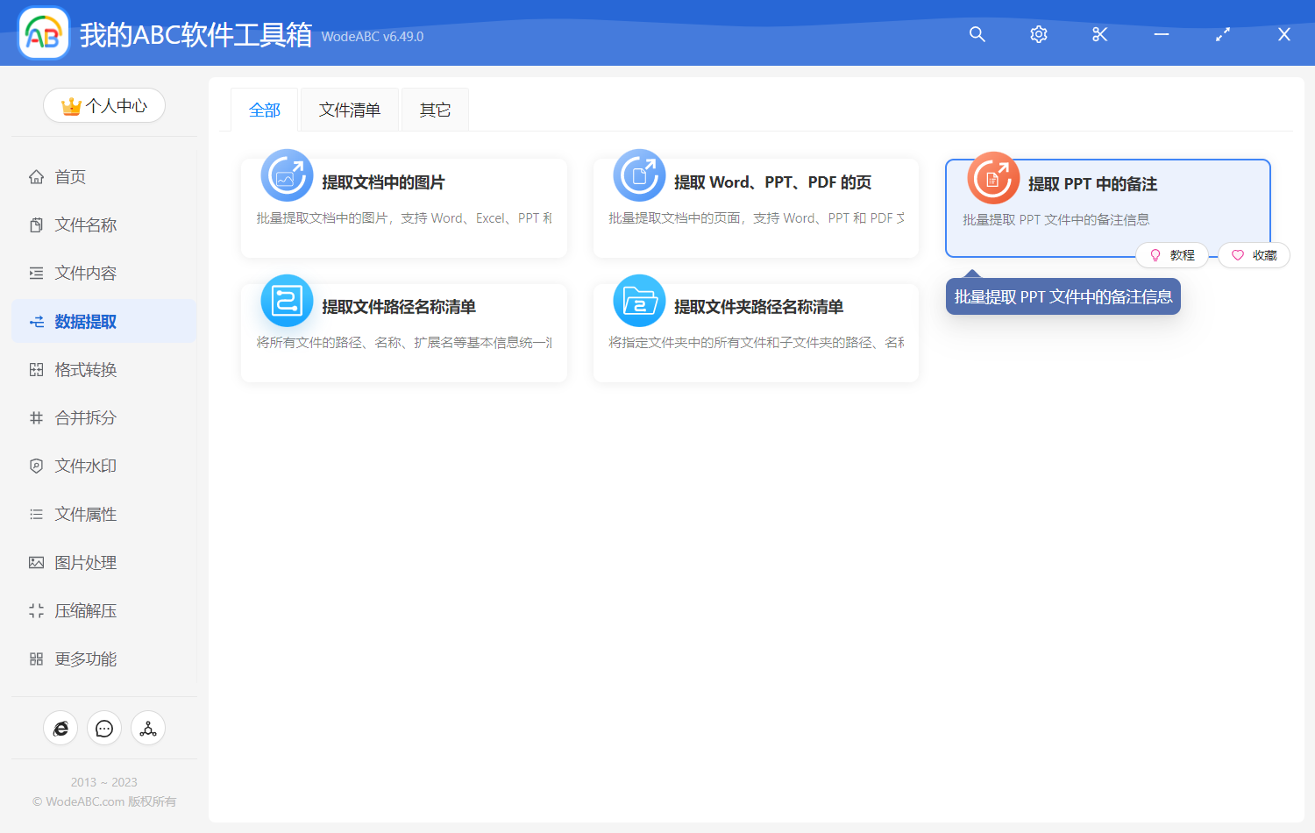Open 提取 Word、PPT、PDF 的页 card title

coord(772,182)
